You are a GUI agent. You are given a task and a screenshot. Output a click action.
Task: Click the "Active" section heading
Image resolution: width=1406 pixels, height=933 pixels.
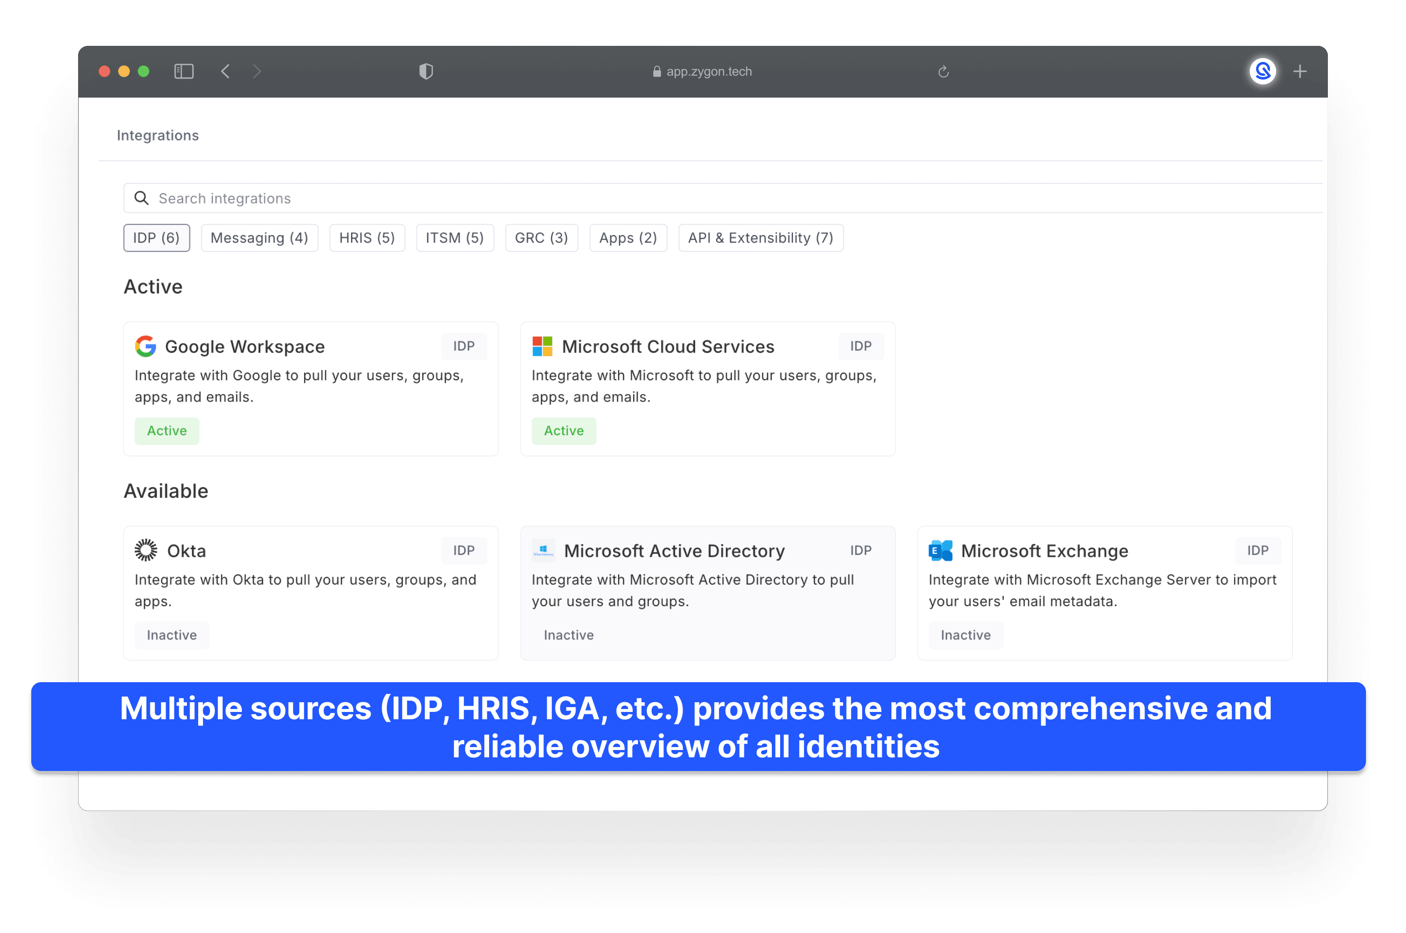coord(153,287)
